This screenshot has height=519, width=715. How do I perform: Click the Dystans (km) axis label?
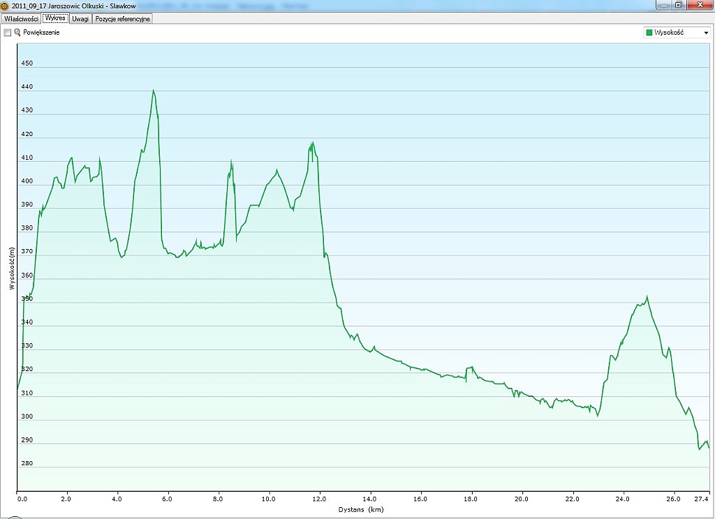tap(361, 510)
